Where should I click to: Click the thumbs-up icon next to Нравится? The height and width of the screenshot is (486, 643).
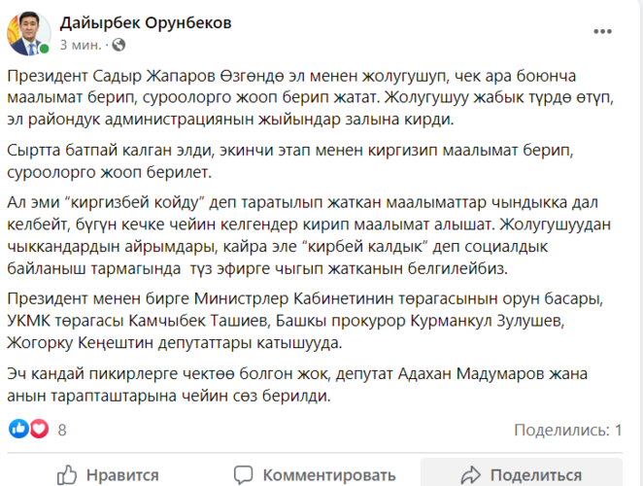[67, 475]
